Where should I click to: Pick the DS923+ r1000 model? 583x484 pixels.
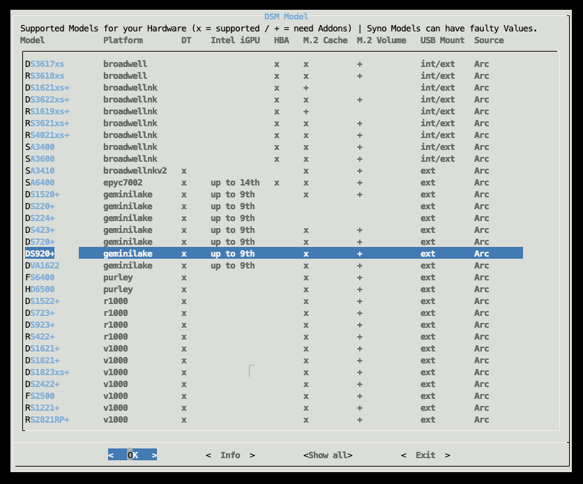coord(40,325)
